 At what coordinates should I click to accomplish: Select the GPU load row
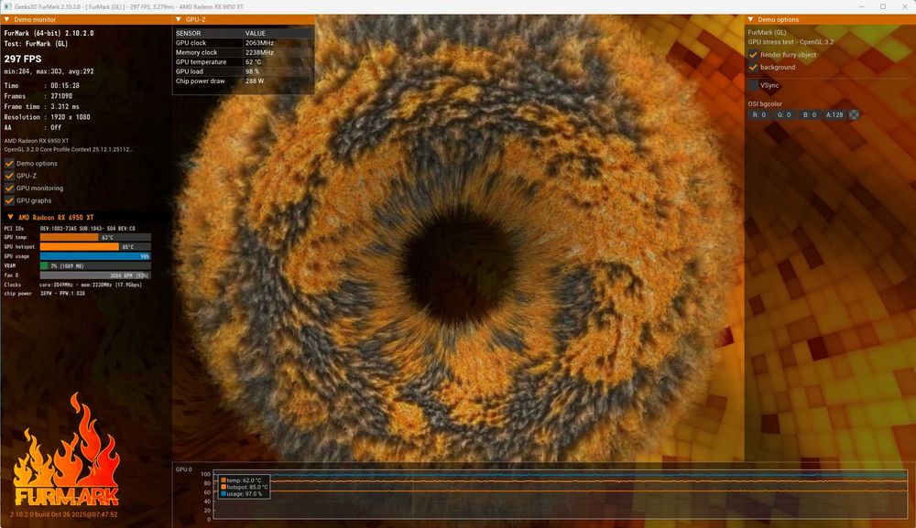[243, 71]
